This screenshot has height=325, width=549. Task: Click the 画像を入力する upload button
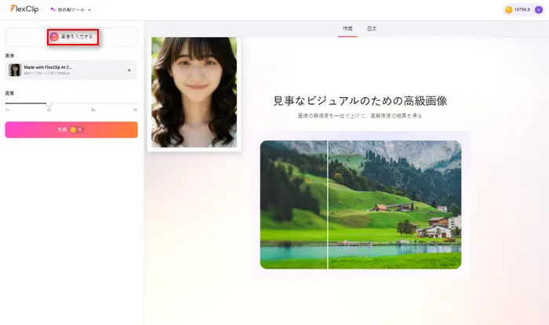(x=73, y=37)
